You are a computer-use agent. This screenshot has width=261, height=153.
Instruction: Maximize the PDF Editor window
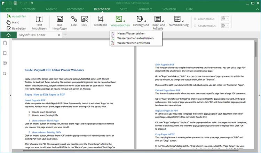253,3
